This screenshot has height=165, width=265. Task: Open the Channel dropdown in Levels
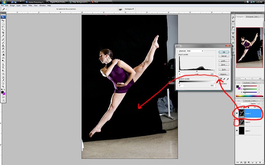coord(195,51)
